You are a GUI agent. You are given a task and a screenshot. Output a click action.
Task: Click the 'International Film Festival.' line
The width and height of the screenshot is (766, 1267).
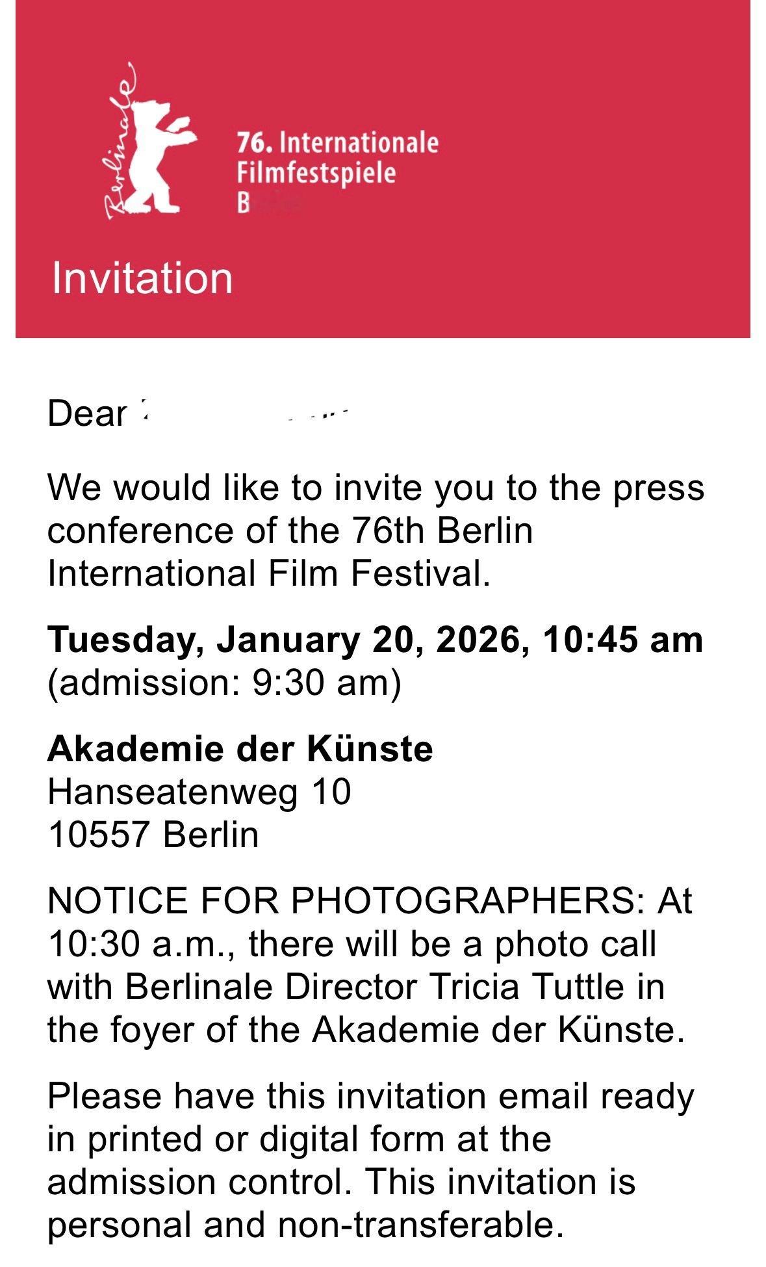coord(269,573)
